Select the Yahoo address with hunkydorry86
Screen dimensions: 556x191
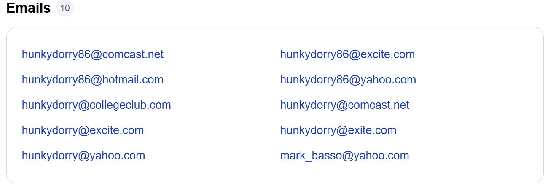[x=348, y=80]
